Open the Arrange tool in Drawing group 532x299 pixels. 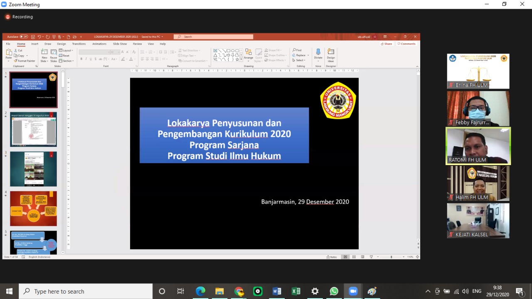tap(249, 55)
